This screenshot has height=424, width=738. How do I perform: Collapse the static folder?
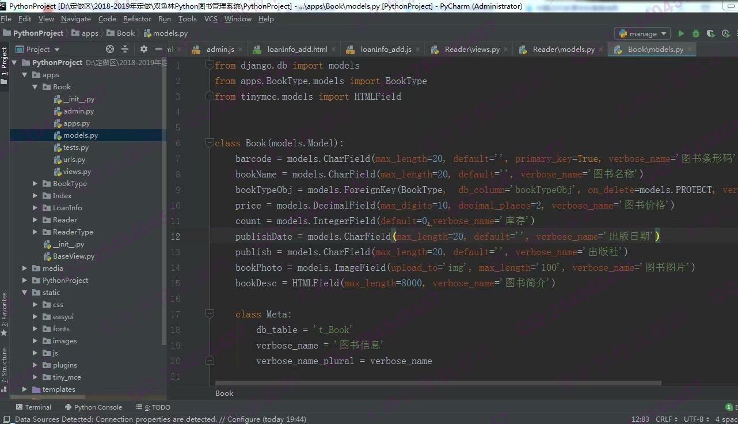pyautogui.click(x=25, y=293)
